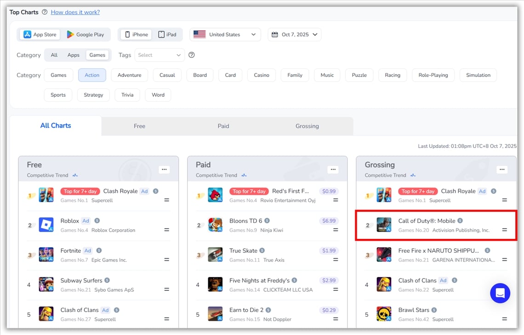Screen dimensions: 524x335
Task: Open the three-dots menu in Grossing chart
Action: click(502, 170)
